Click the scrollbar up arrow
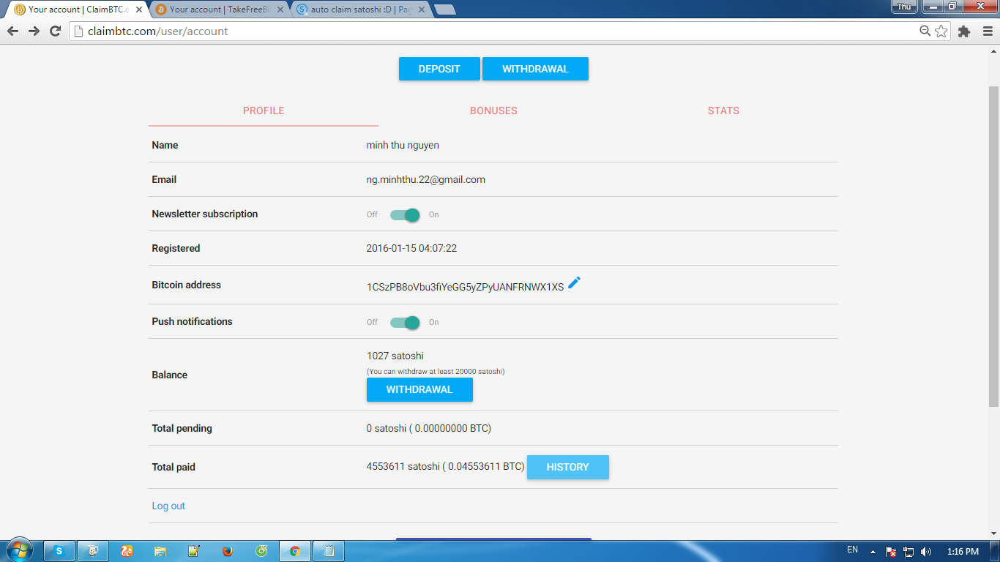 993,50
